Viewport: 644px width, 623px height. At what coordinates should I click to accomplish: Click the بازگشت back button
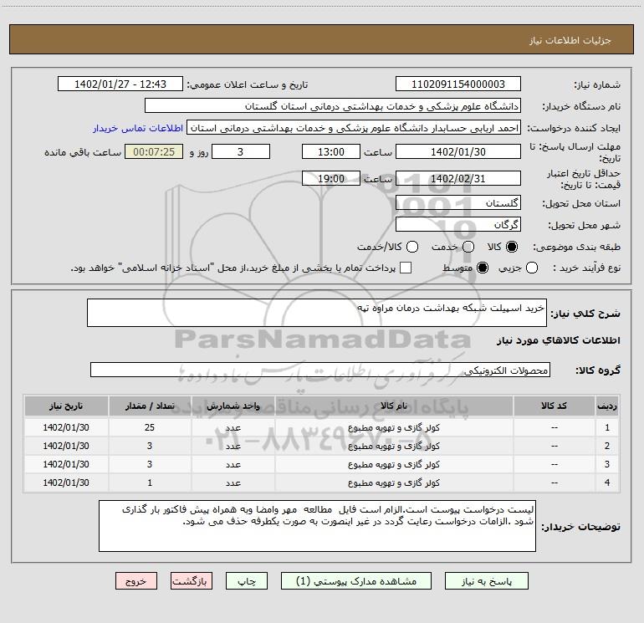tap(192, 581)
